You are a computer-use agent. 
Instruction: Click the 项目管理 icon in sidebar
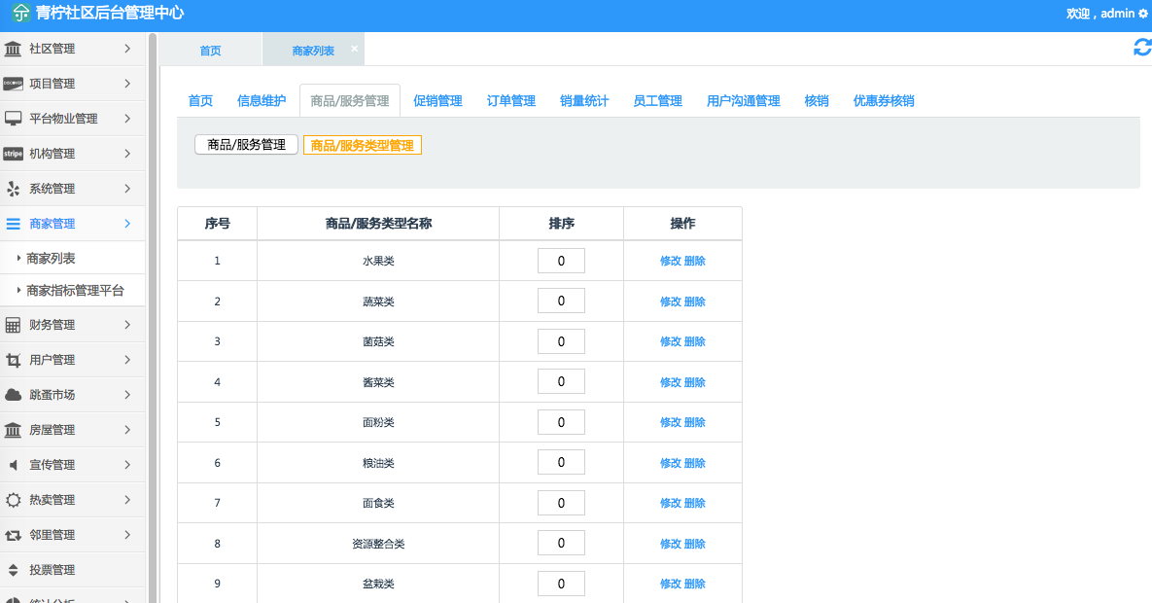pos(13,84)
